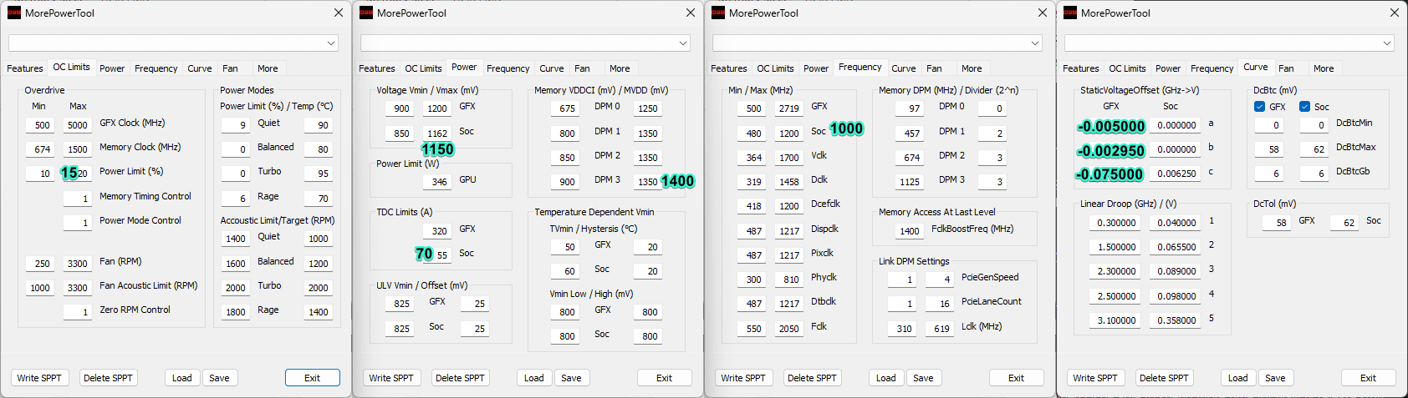Click GPU Power Limit field 346
Screen dimensions: 1408x398
[437, 182]
